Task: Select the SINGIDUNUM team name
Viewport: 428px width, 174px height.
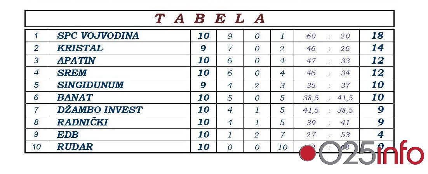Action: click(90, 85)
